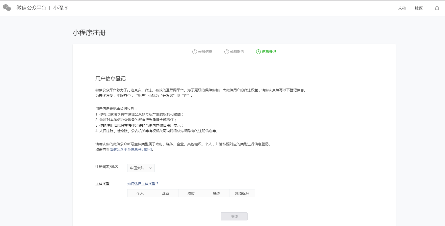This screenshot has width=445, height=226.
Task: Choose 其他组织 as subject type
Action: (242, 193)
